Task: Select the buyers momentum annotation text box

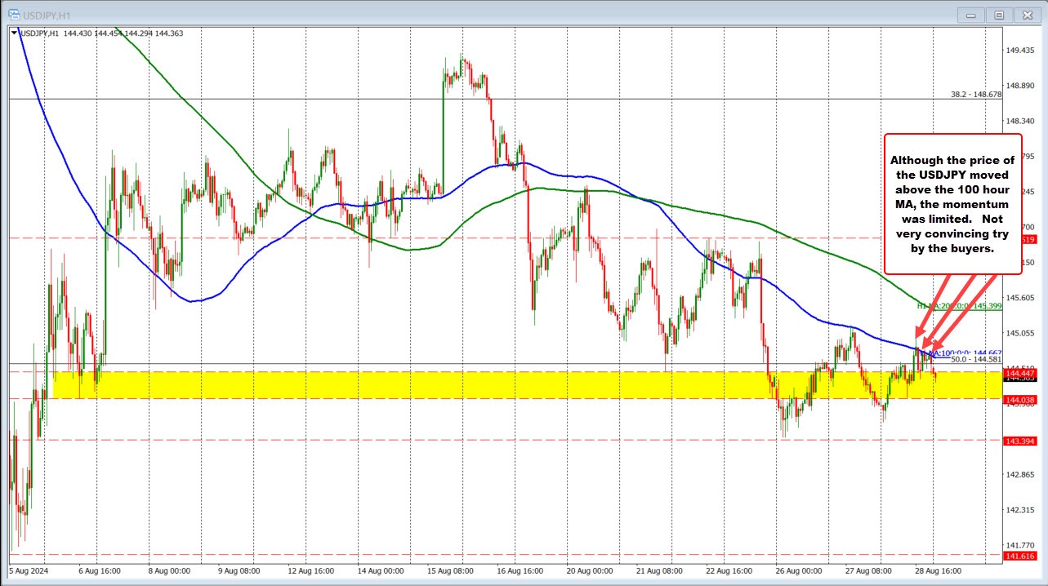Action: [952, 202]
